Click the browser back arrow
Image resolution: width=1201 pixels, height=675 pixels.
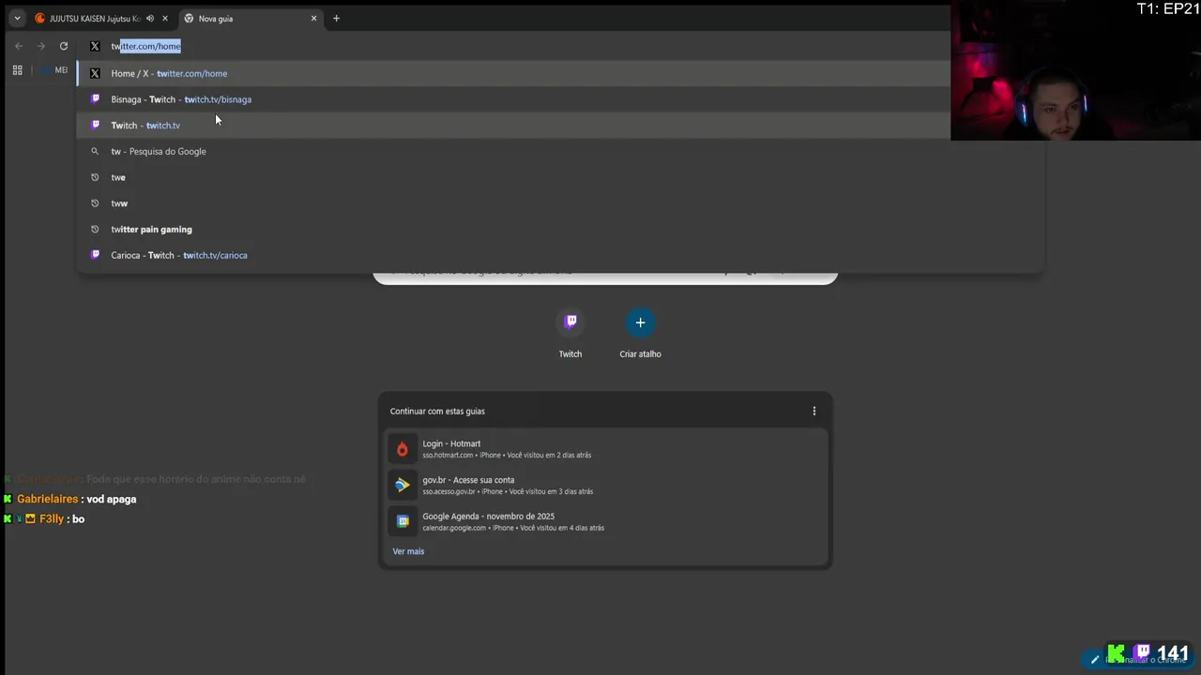(x=19, y=46)
